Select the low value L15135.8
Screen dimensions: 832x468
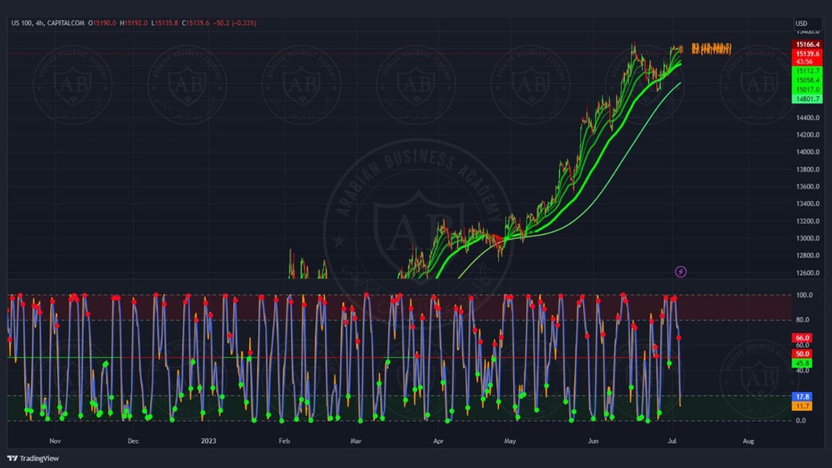165,23
